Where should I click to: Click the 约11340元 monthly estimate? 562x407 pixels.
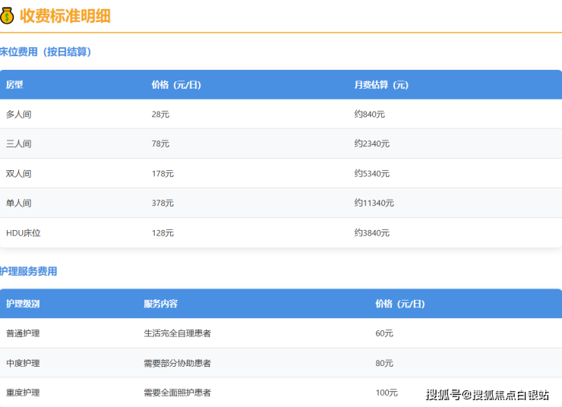(374, 203)
